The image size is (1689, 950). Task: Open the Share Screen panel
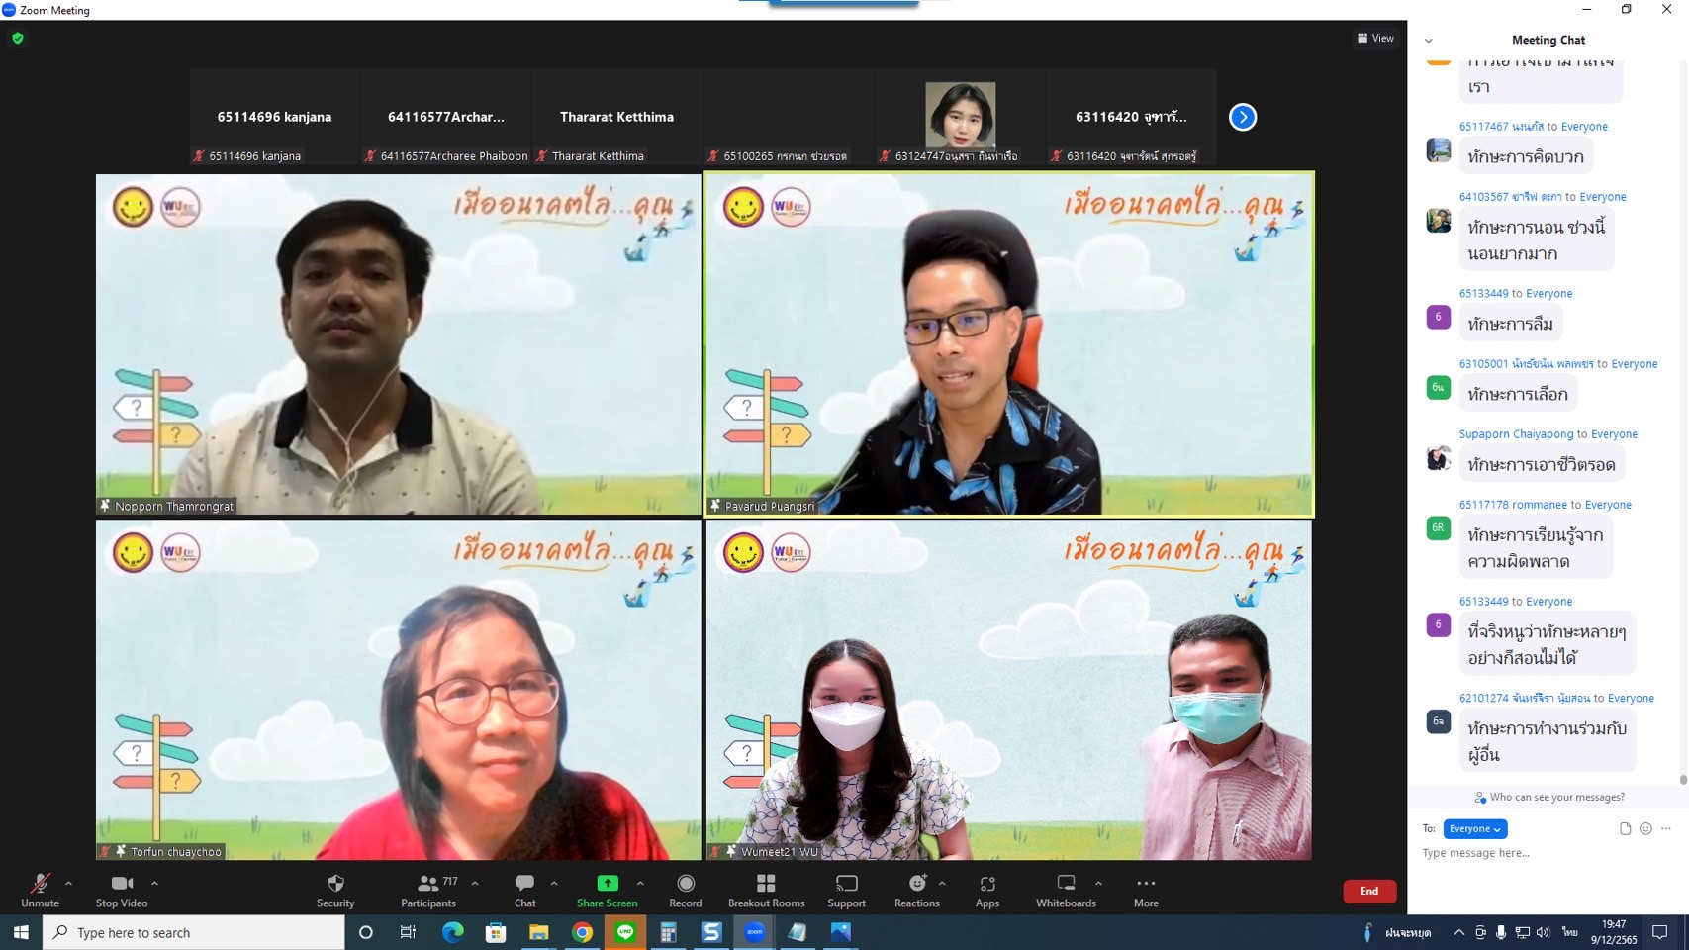(607, 889)
